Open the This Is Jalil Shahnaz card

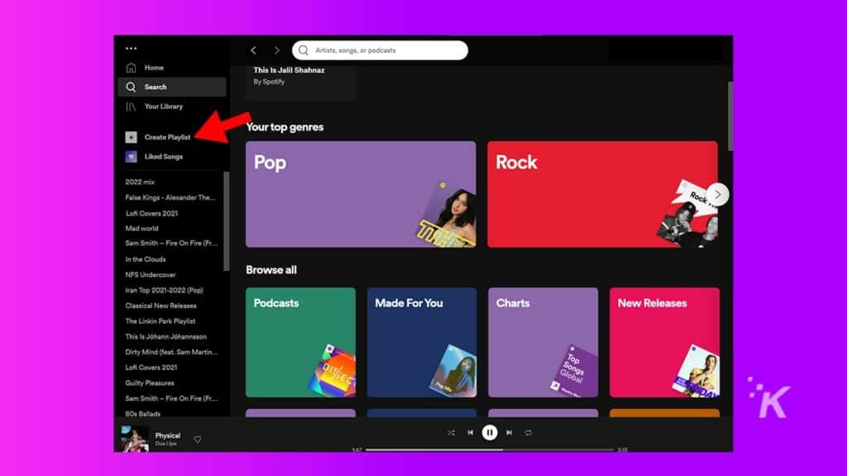(x=300, y=82)
